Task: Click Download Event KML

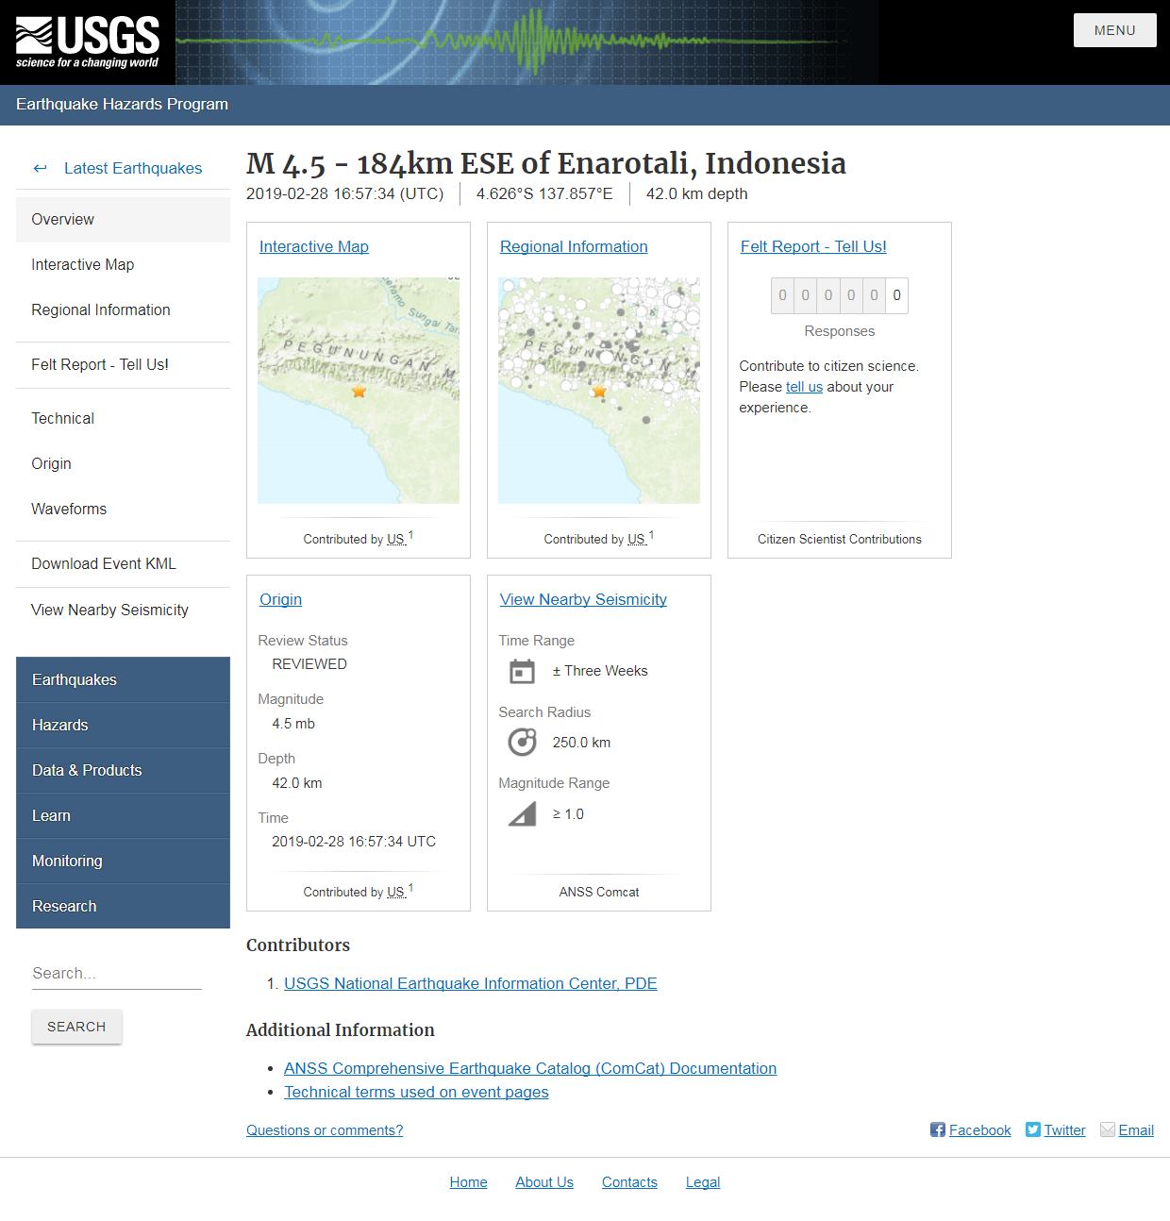Action: [x=123, y=563]
